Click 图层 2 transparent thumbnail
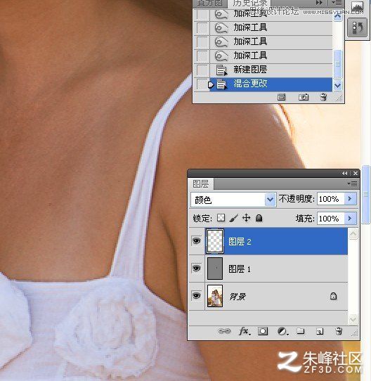 [215, 241]
